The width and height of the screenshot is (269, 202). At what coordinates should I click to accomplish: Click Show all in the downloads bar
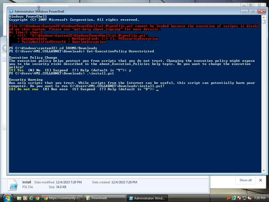point(246,180)
